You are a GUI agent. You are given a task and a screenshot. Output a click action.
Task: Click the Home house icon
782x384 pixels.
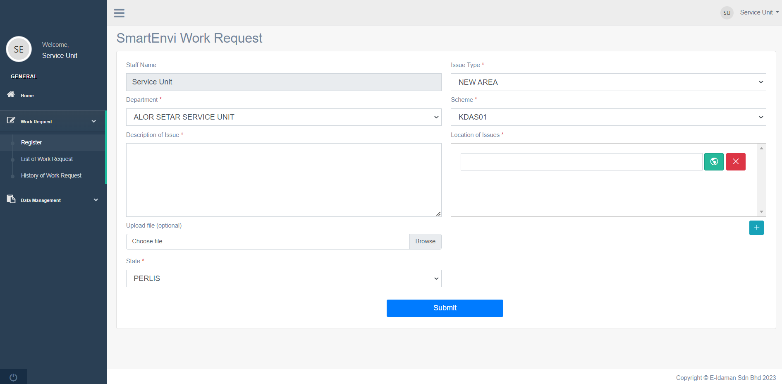click(x=11, y=95)
